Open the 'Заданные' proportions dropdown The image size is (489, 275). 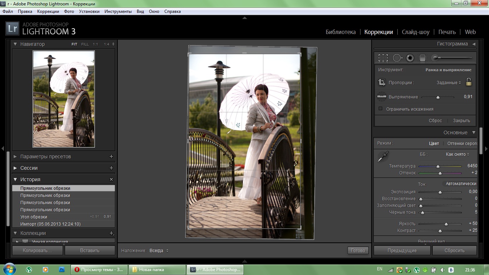point(449,83)
